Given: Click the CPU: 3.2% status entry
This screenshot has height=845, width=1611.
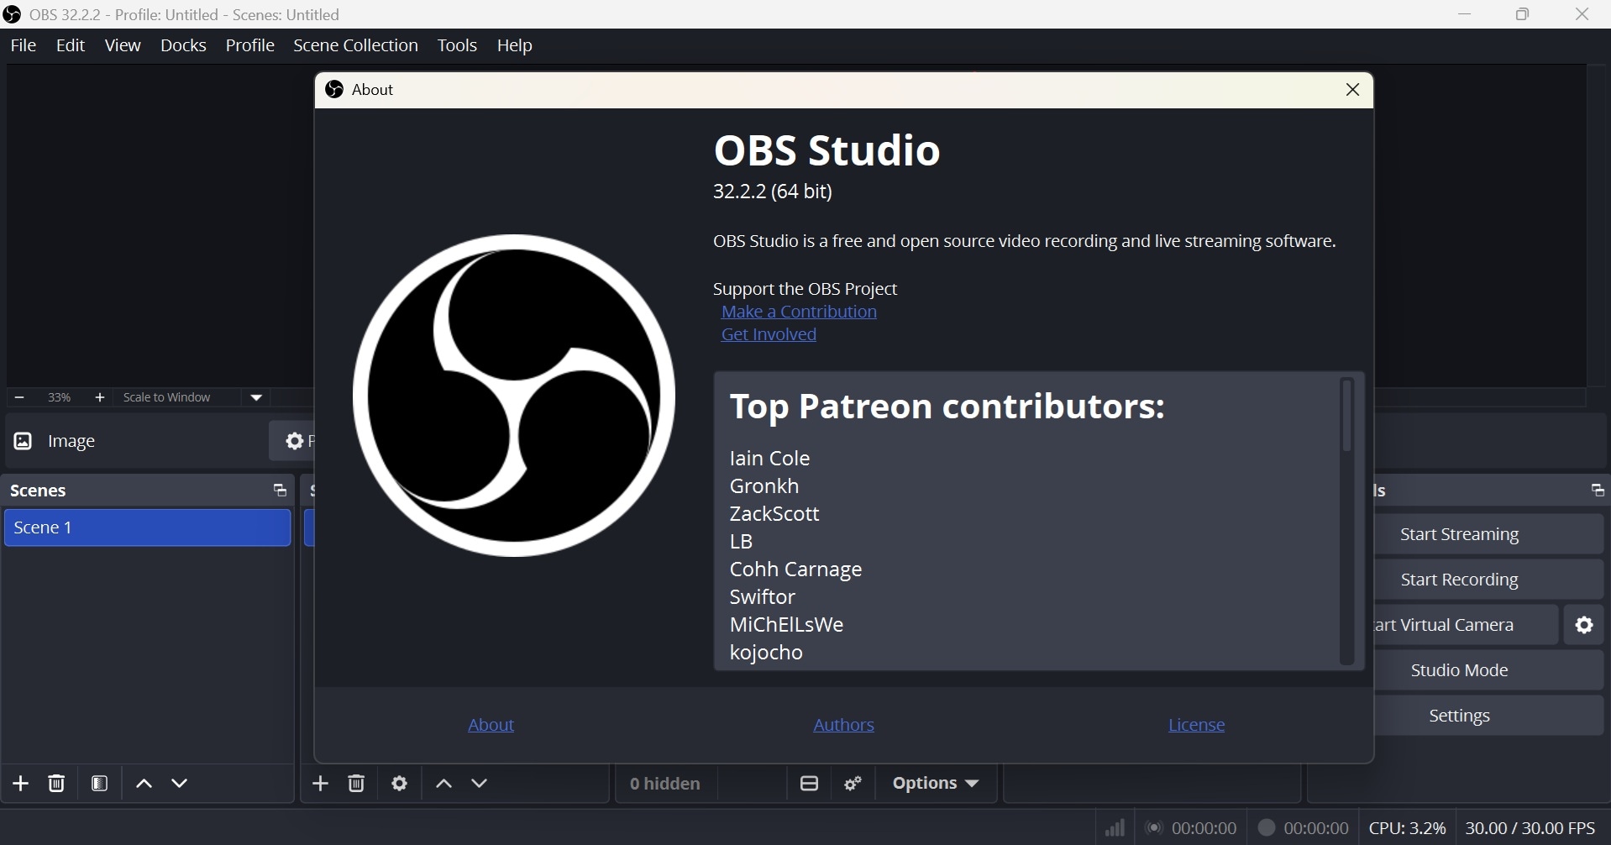Looking at the screenshot, I should tap(1407, 828).
